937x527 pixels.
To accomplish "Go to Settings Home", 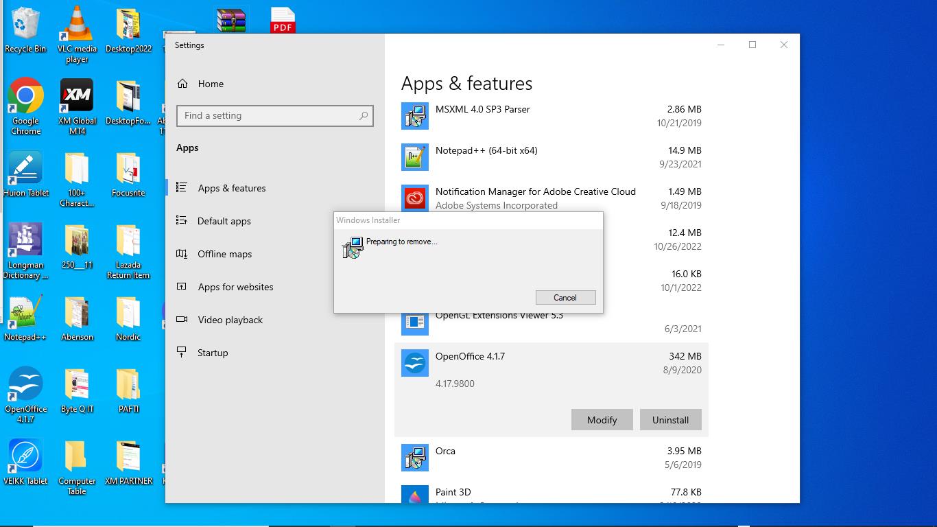I will (x=211, y=84).
